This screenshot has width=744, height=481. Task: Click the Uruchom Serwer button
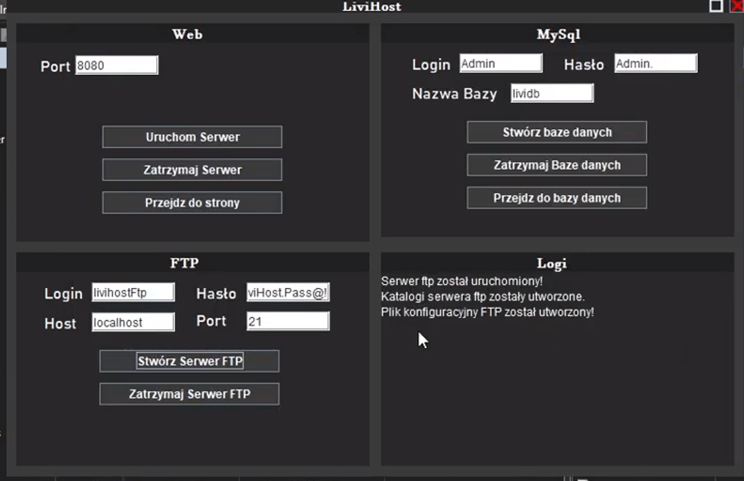[191, 137]
